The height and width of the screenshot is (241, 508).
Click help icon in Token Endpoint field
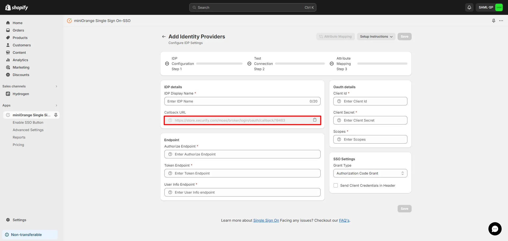(x=170, y=173)
